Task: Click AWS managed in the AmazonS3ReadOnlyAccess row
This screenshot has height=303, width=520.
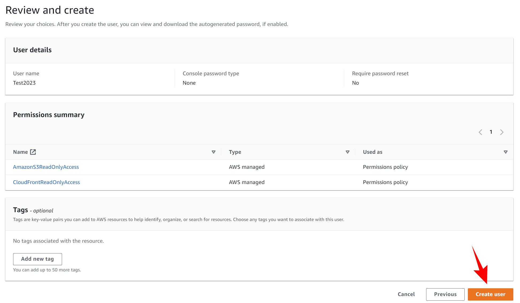Action: click(x=247, y=167)
